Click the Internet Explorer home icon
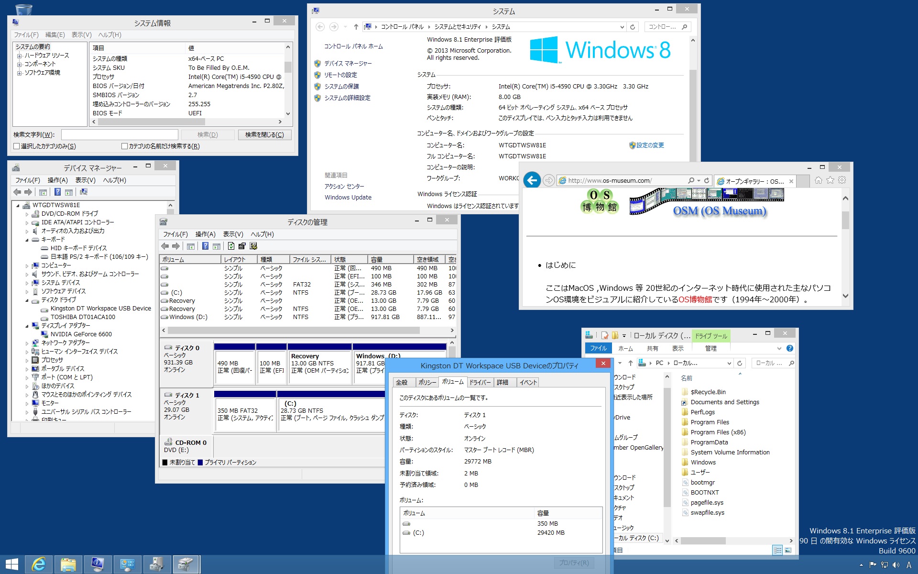This screenshot has width=918, height=574. 819,180
